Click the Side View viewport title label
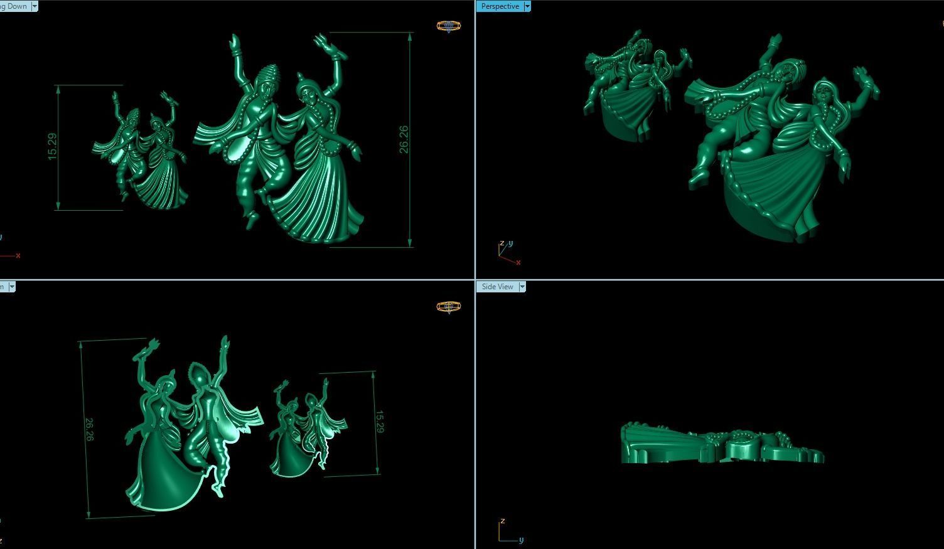944x549 pixels. [x=498, y=287]
